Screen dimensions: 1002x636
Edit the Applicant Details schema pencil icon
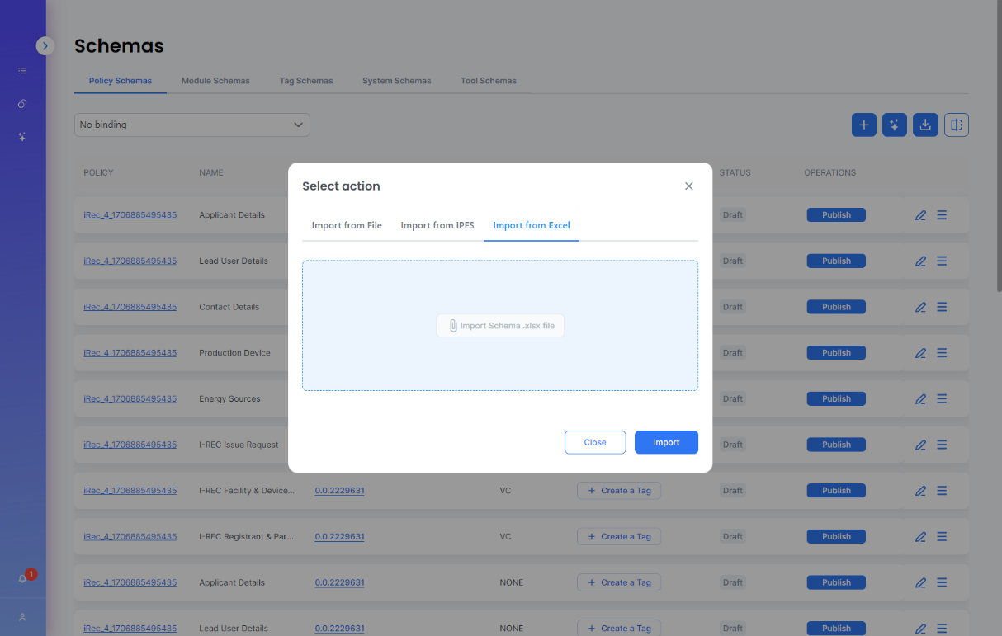(x=920, y=215)
